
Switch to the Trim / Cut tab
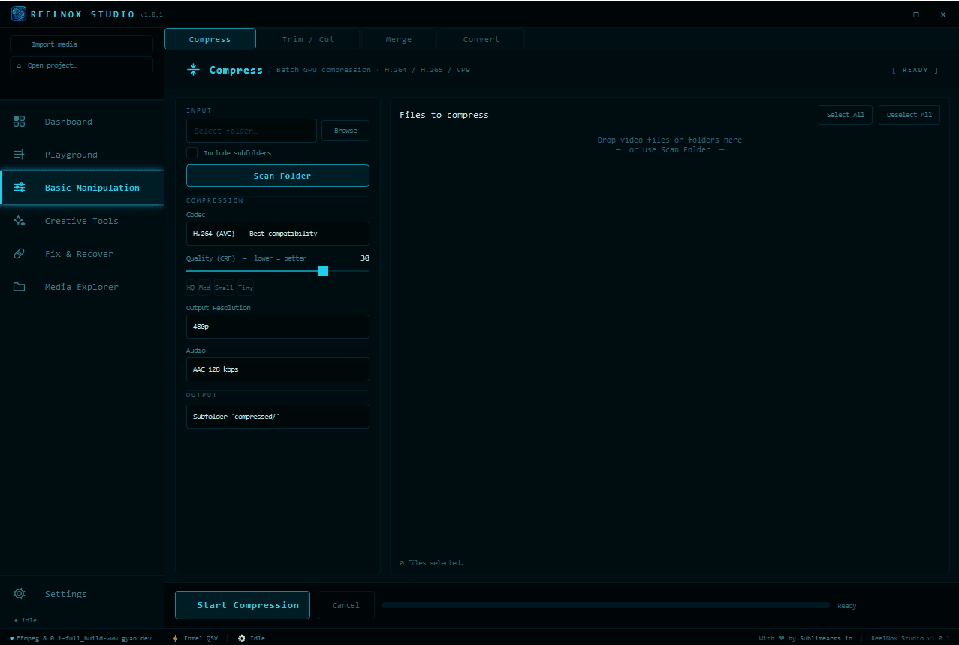click(x=308, y=39)
